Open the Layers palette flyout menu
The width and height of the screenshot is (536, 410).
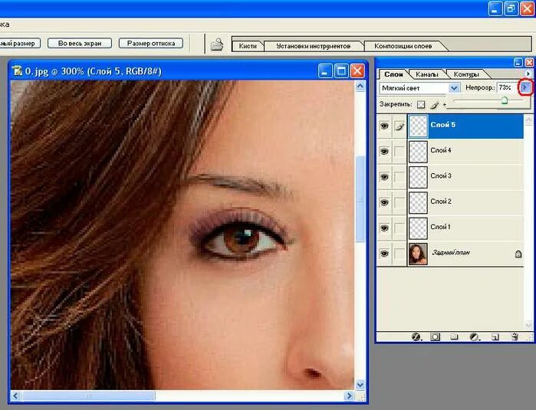[528, 74]
